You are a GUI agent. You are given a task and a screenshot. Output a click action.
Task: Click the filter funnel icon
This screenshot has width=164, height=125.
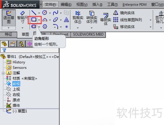click(x=4, y=50)
